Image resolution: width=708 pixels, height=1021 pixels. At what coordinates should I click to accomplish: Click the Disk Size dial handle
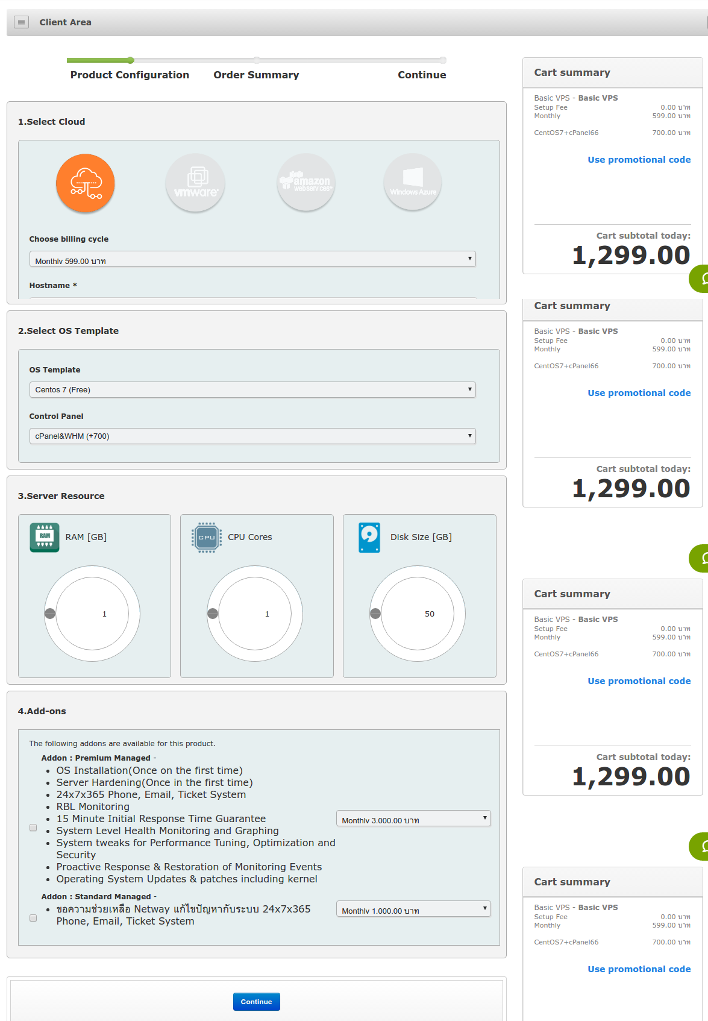(375, 614)
